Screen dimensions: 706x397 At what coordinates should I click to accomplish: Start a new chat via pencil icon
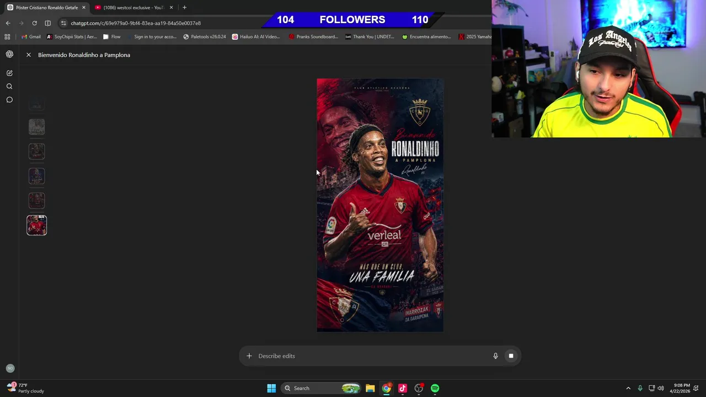point(9,73)
